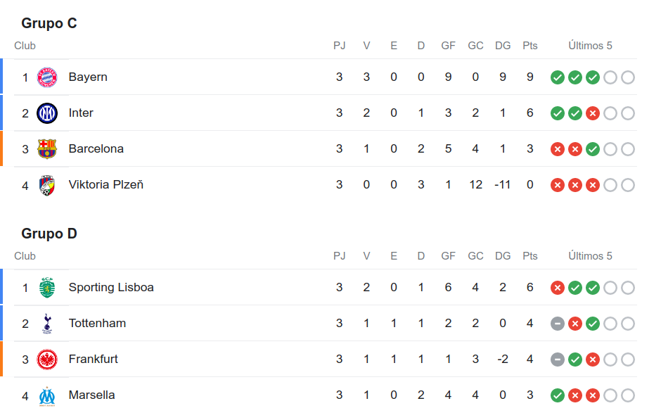The height and width of the screenshot is (420, 661).
Task: Click the Grupo D heading
Action: click(x=49, y=234)
